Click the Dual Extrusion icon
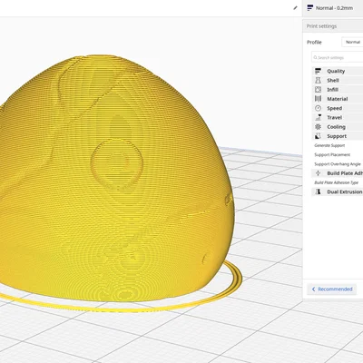The height and width of the screenshot is (363, 363). (318, 191)
